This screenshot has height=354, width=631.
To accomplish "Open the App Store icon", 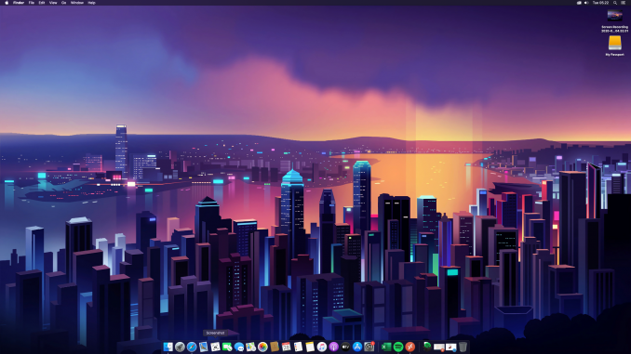I will pos(357,347).
